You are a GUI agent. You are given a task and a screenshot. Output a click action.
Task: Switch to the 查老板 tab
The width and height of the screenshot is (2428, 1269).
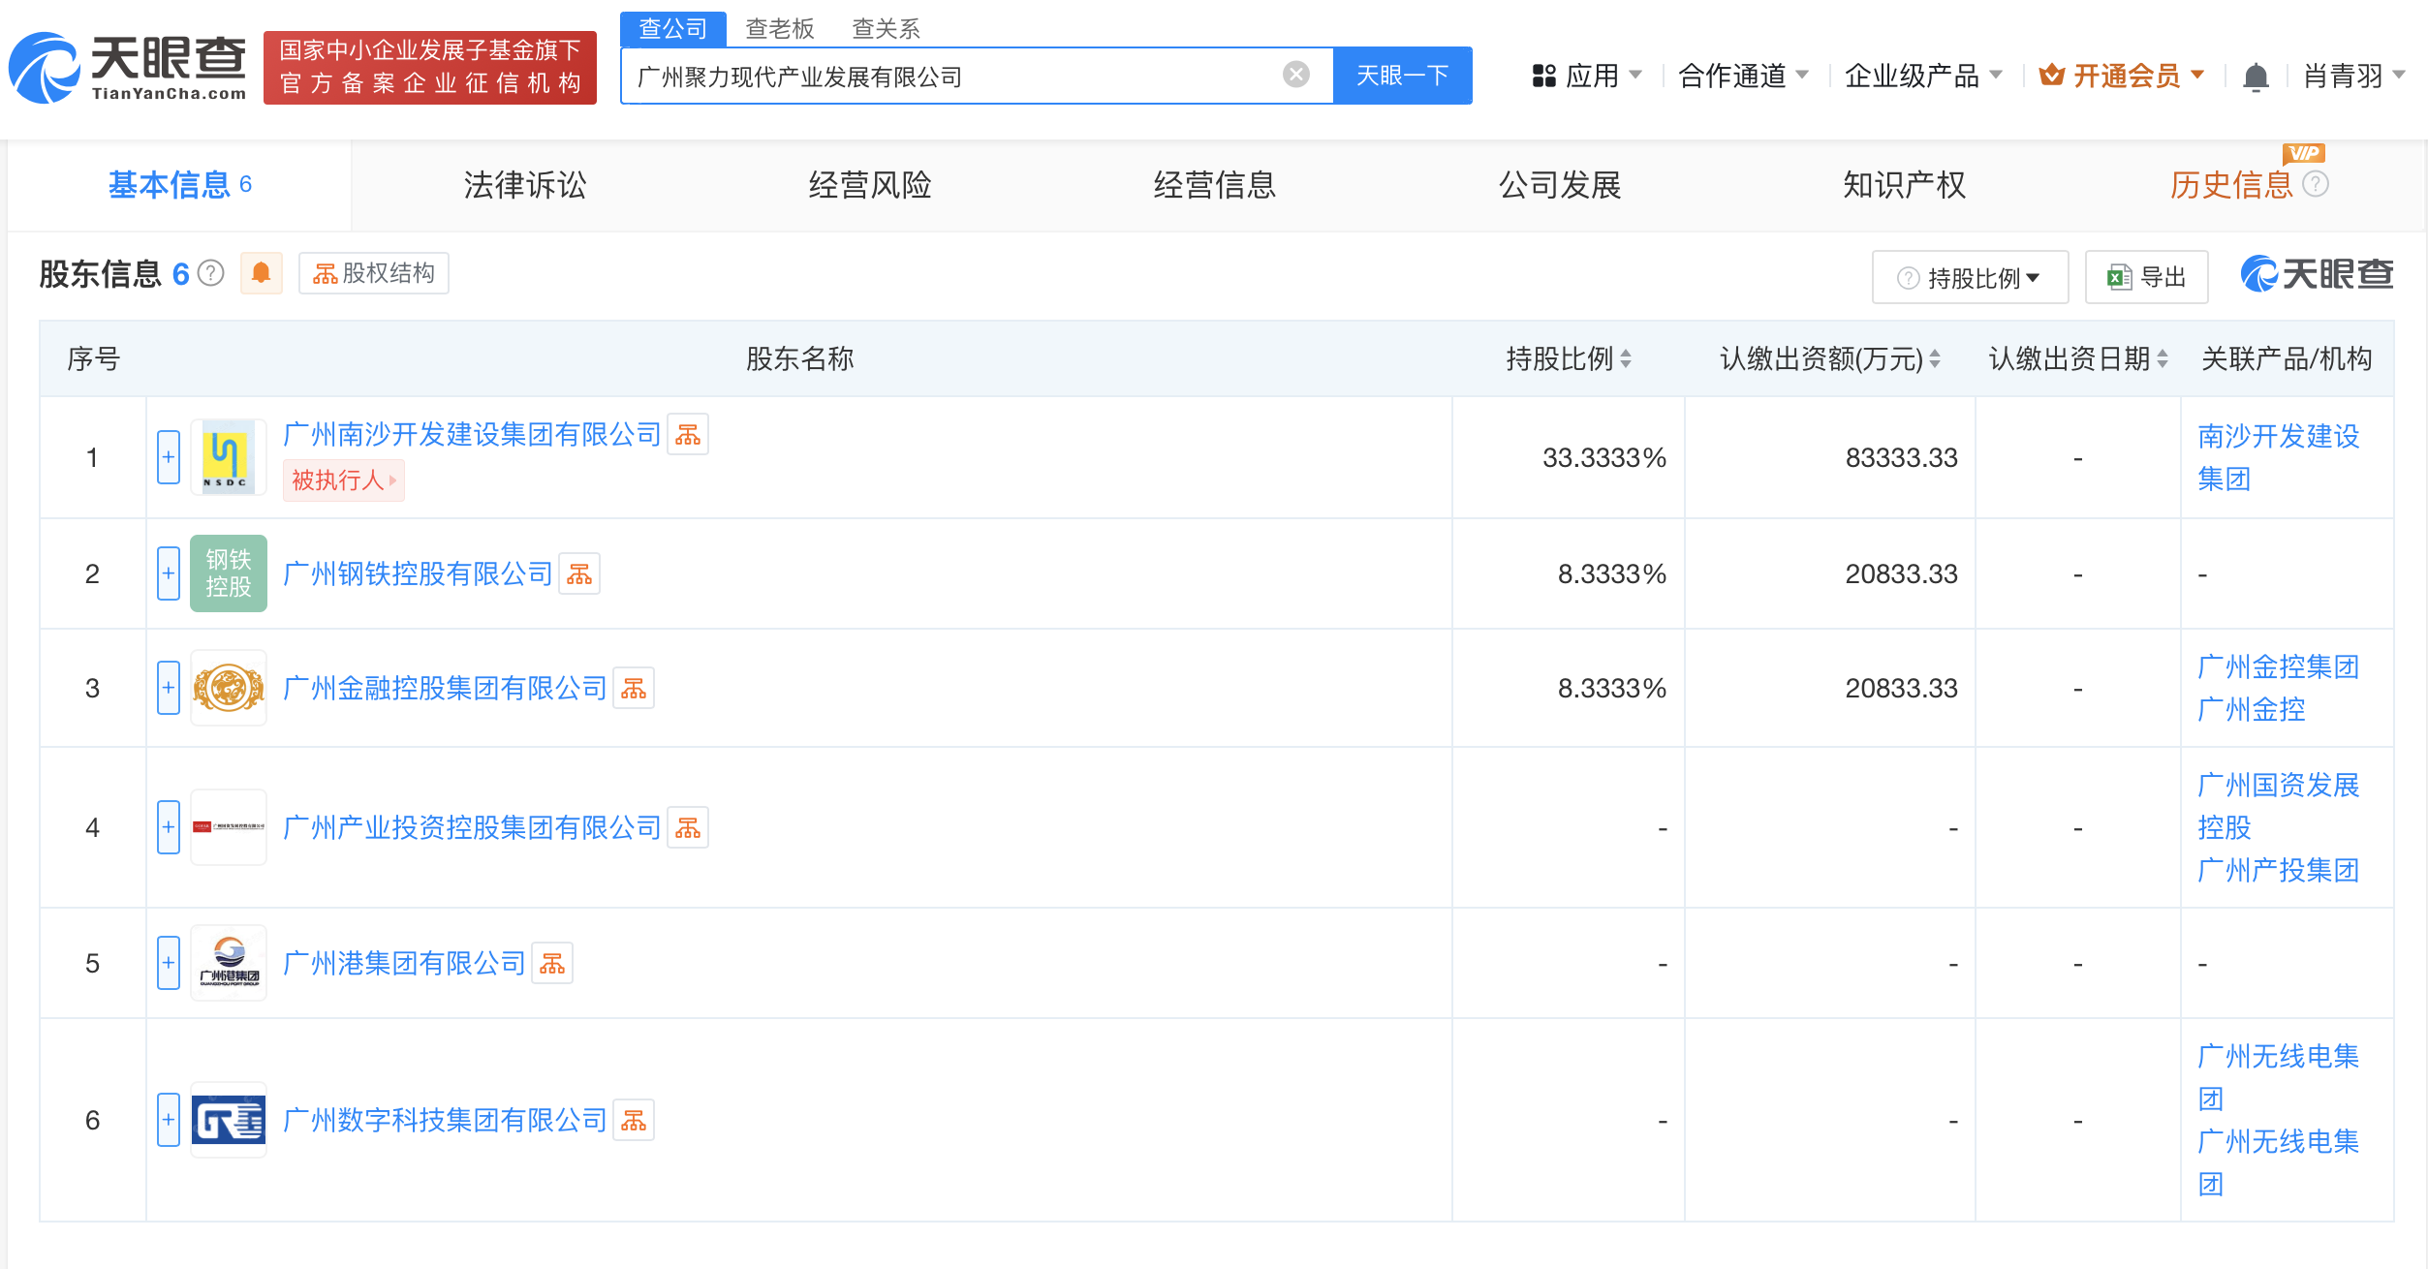click(x=778, y=29)
